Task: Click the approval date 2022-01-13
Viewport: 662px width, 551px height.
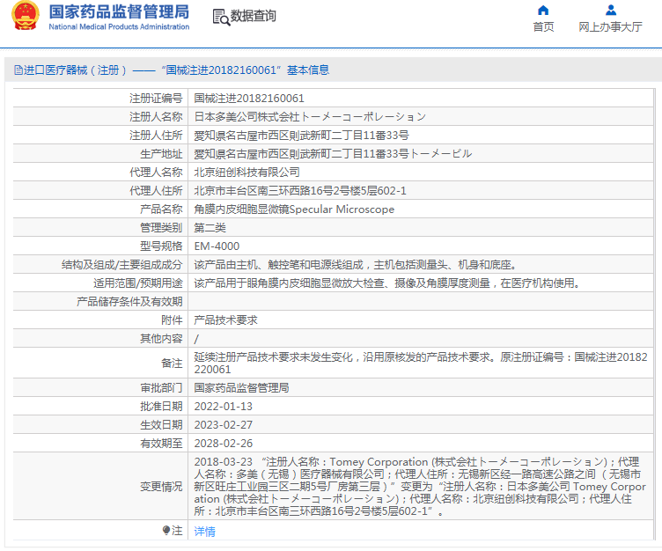Action: pos(223,407)
